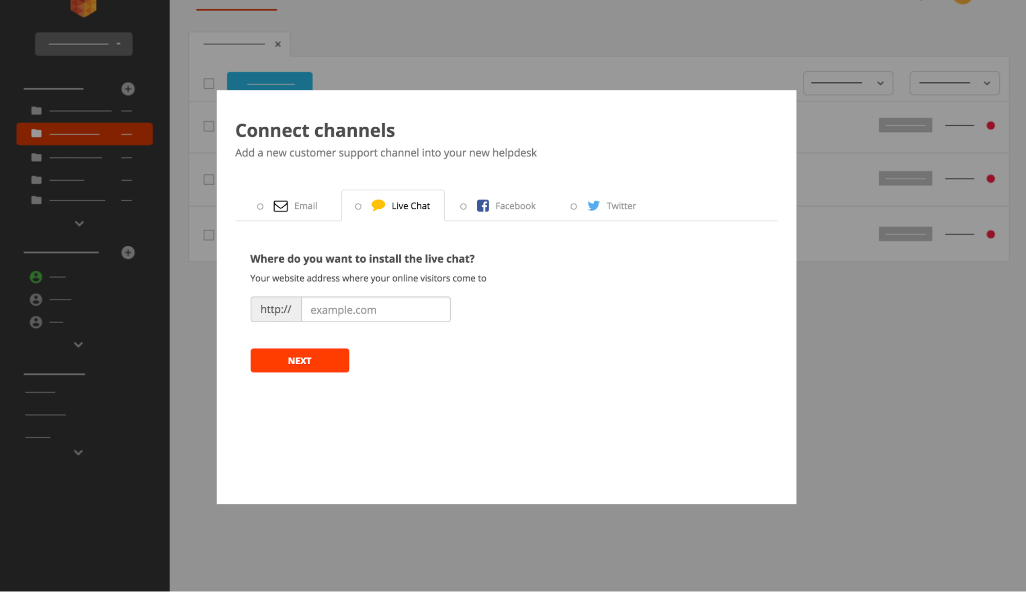1026x592 pixels.
Task: Click the gray tag in the third list row
Action: coord(905,234)
